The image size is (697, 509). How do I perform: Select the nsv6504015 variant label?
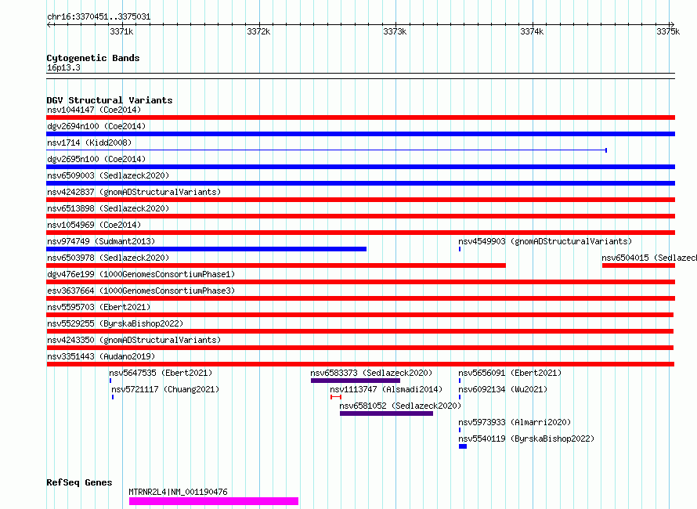649,258
